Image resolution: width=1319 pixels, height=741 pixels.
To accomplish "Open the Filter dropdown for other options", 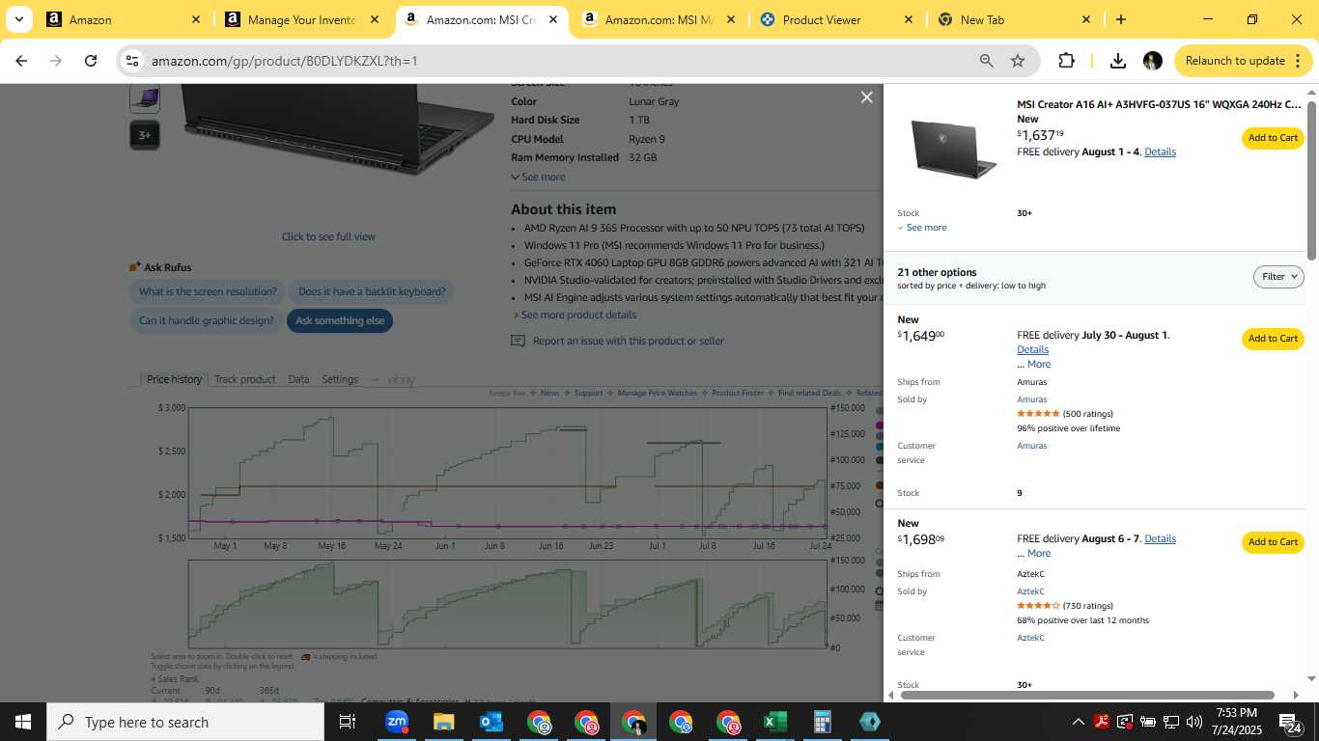I will point(1278,277).
